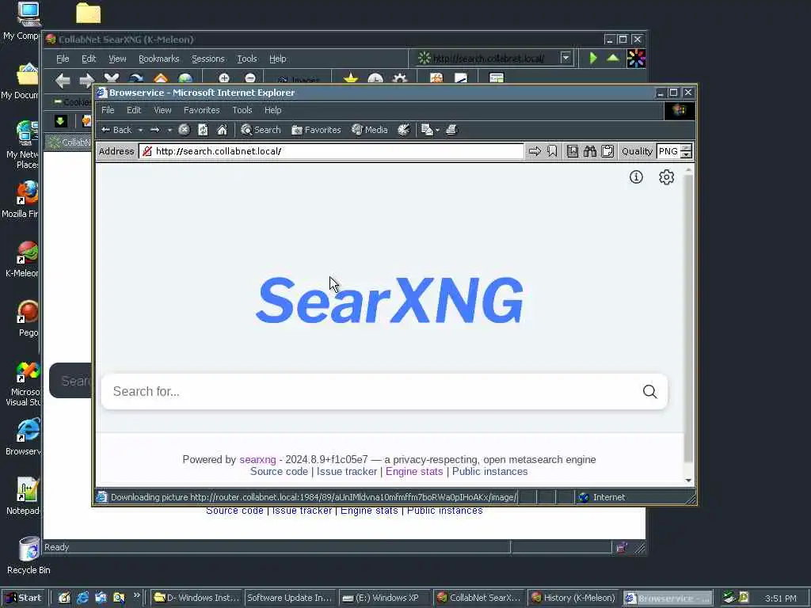Screen dimensions: 811x608
Task: Open K-Meleon Bookmarks menu
Action: point(158,59)
